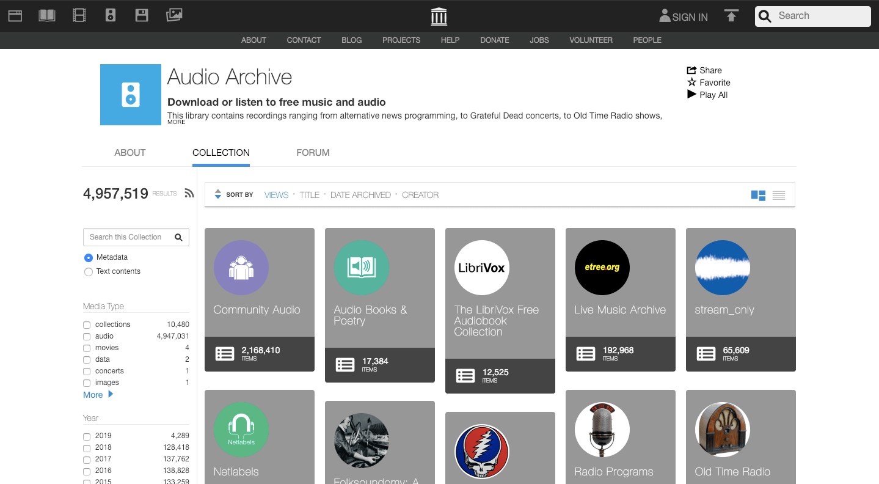
Task: Select the Metadata radio button
Action: tap(89, 258)
